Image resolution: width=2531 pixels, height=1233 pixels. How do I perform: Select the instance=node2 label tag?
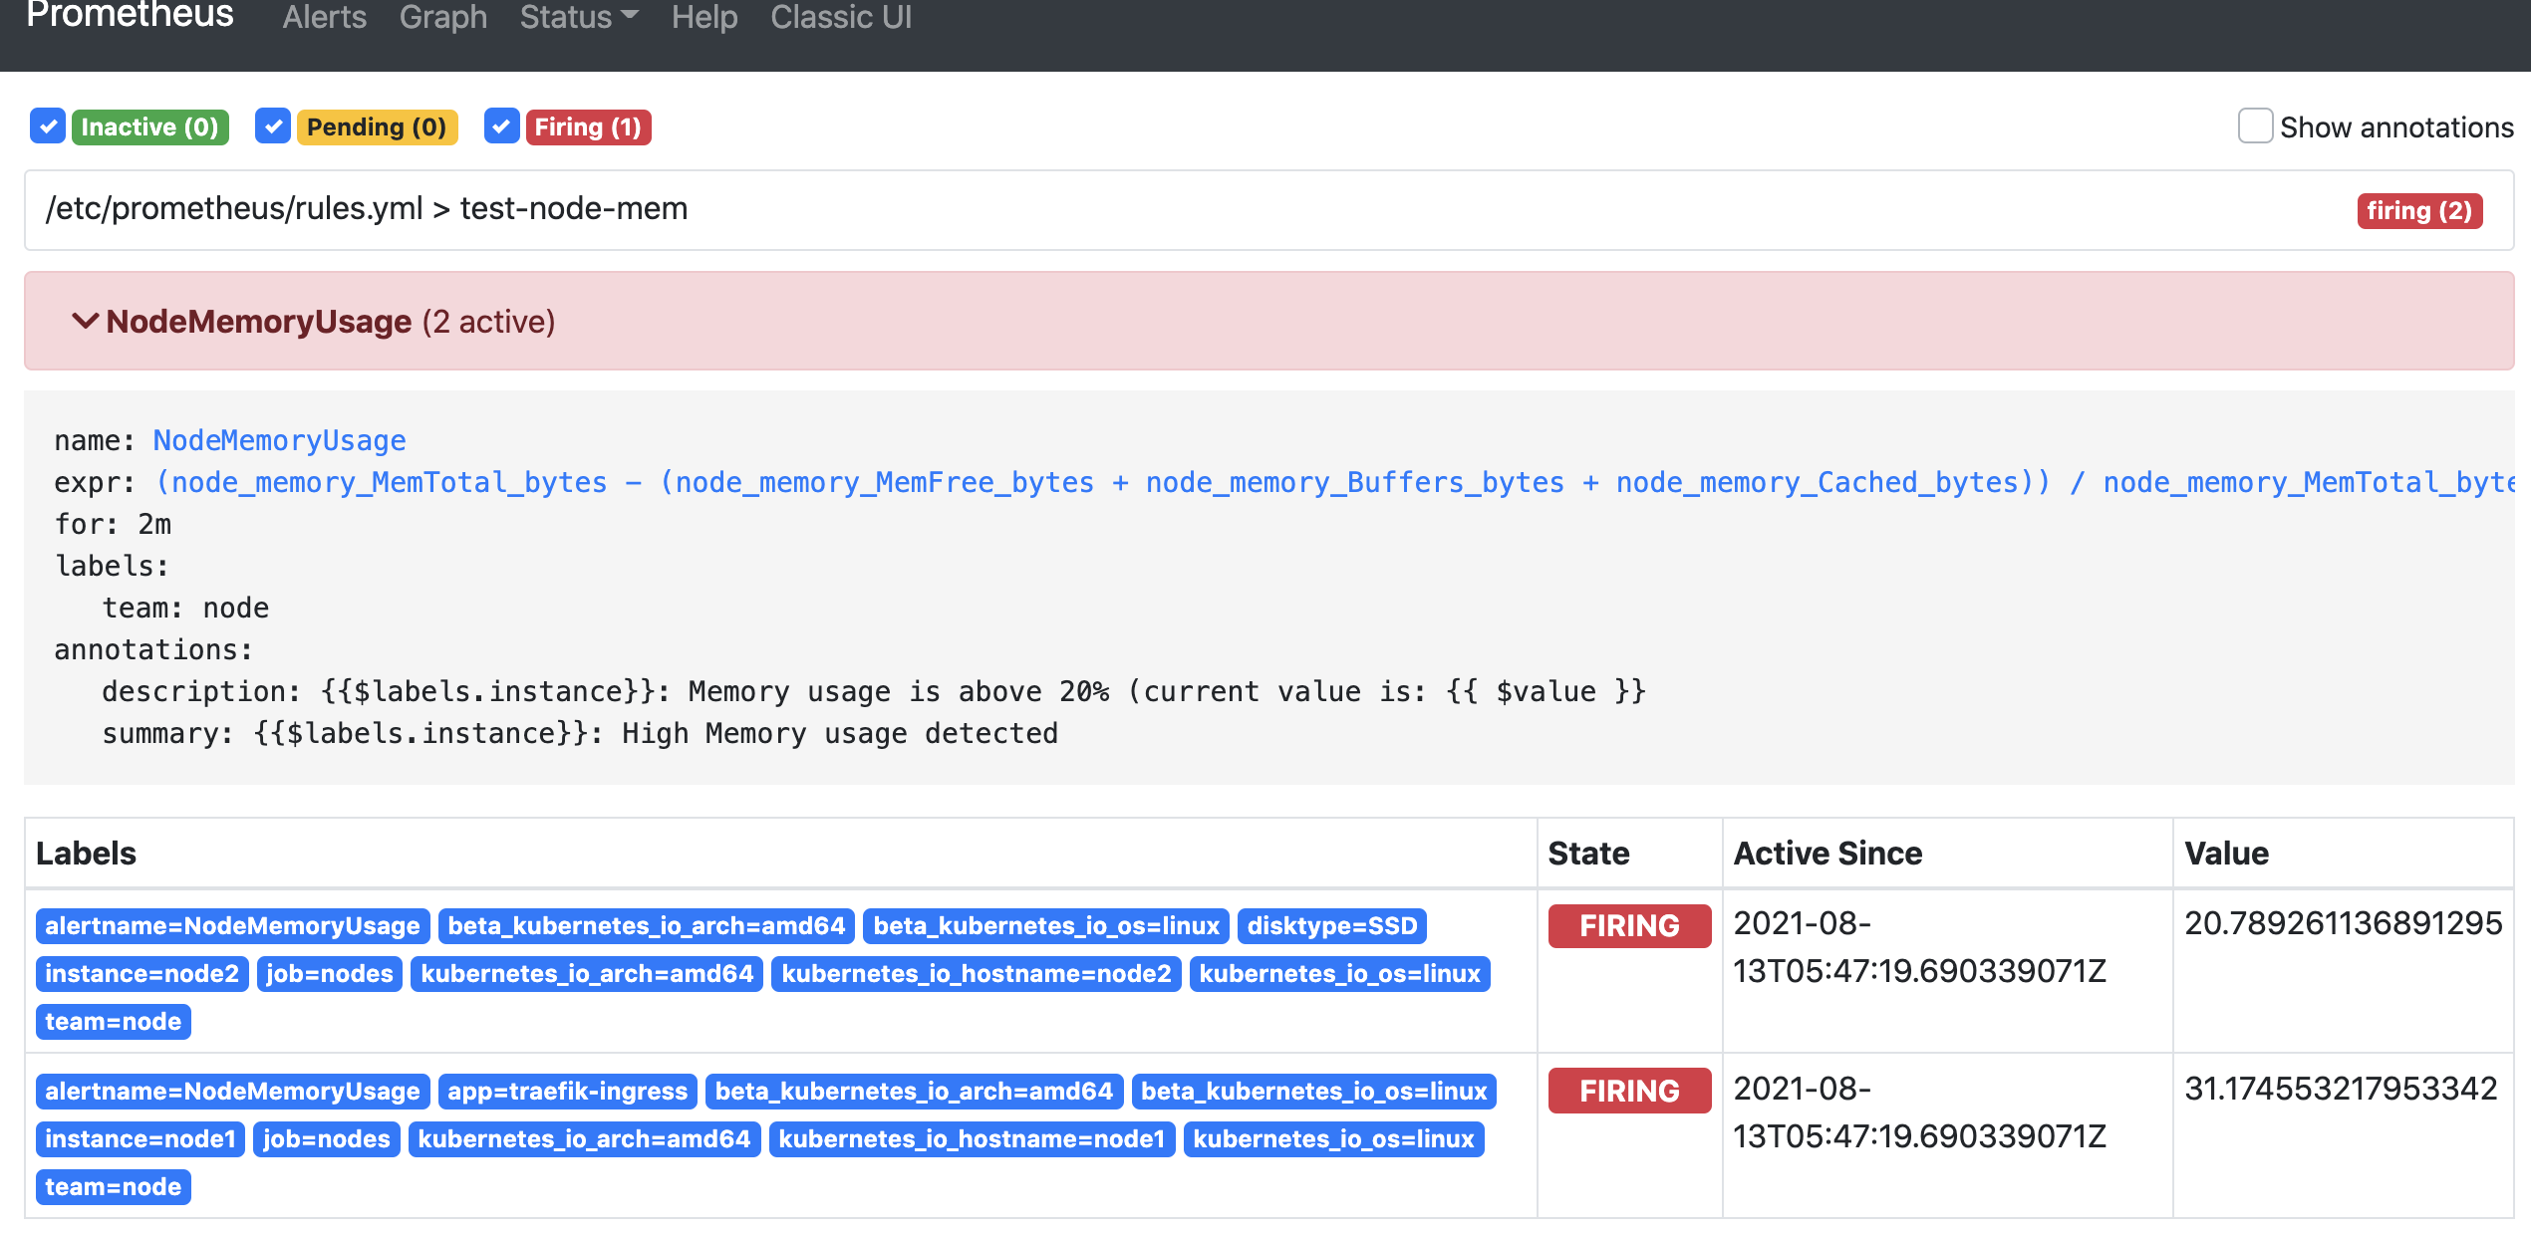pos(142,973)
